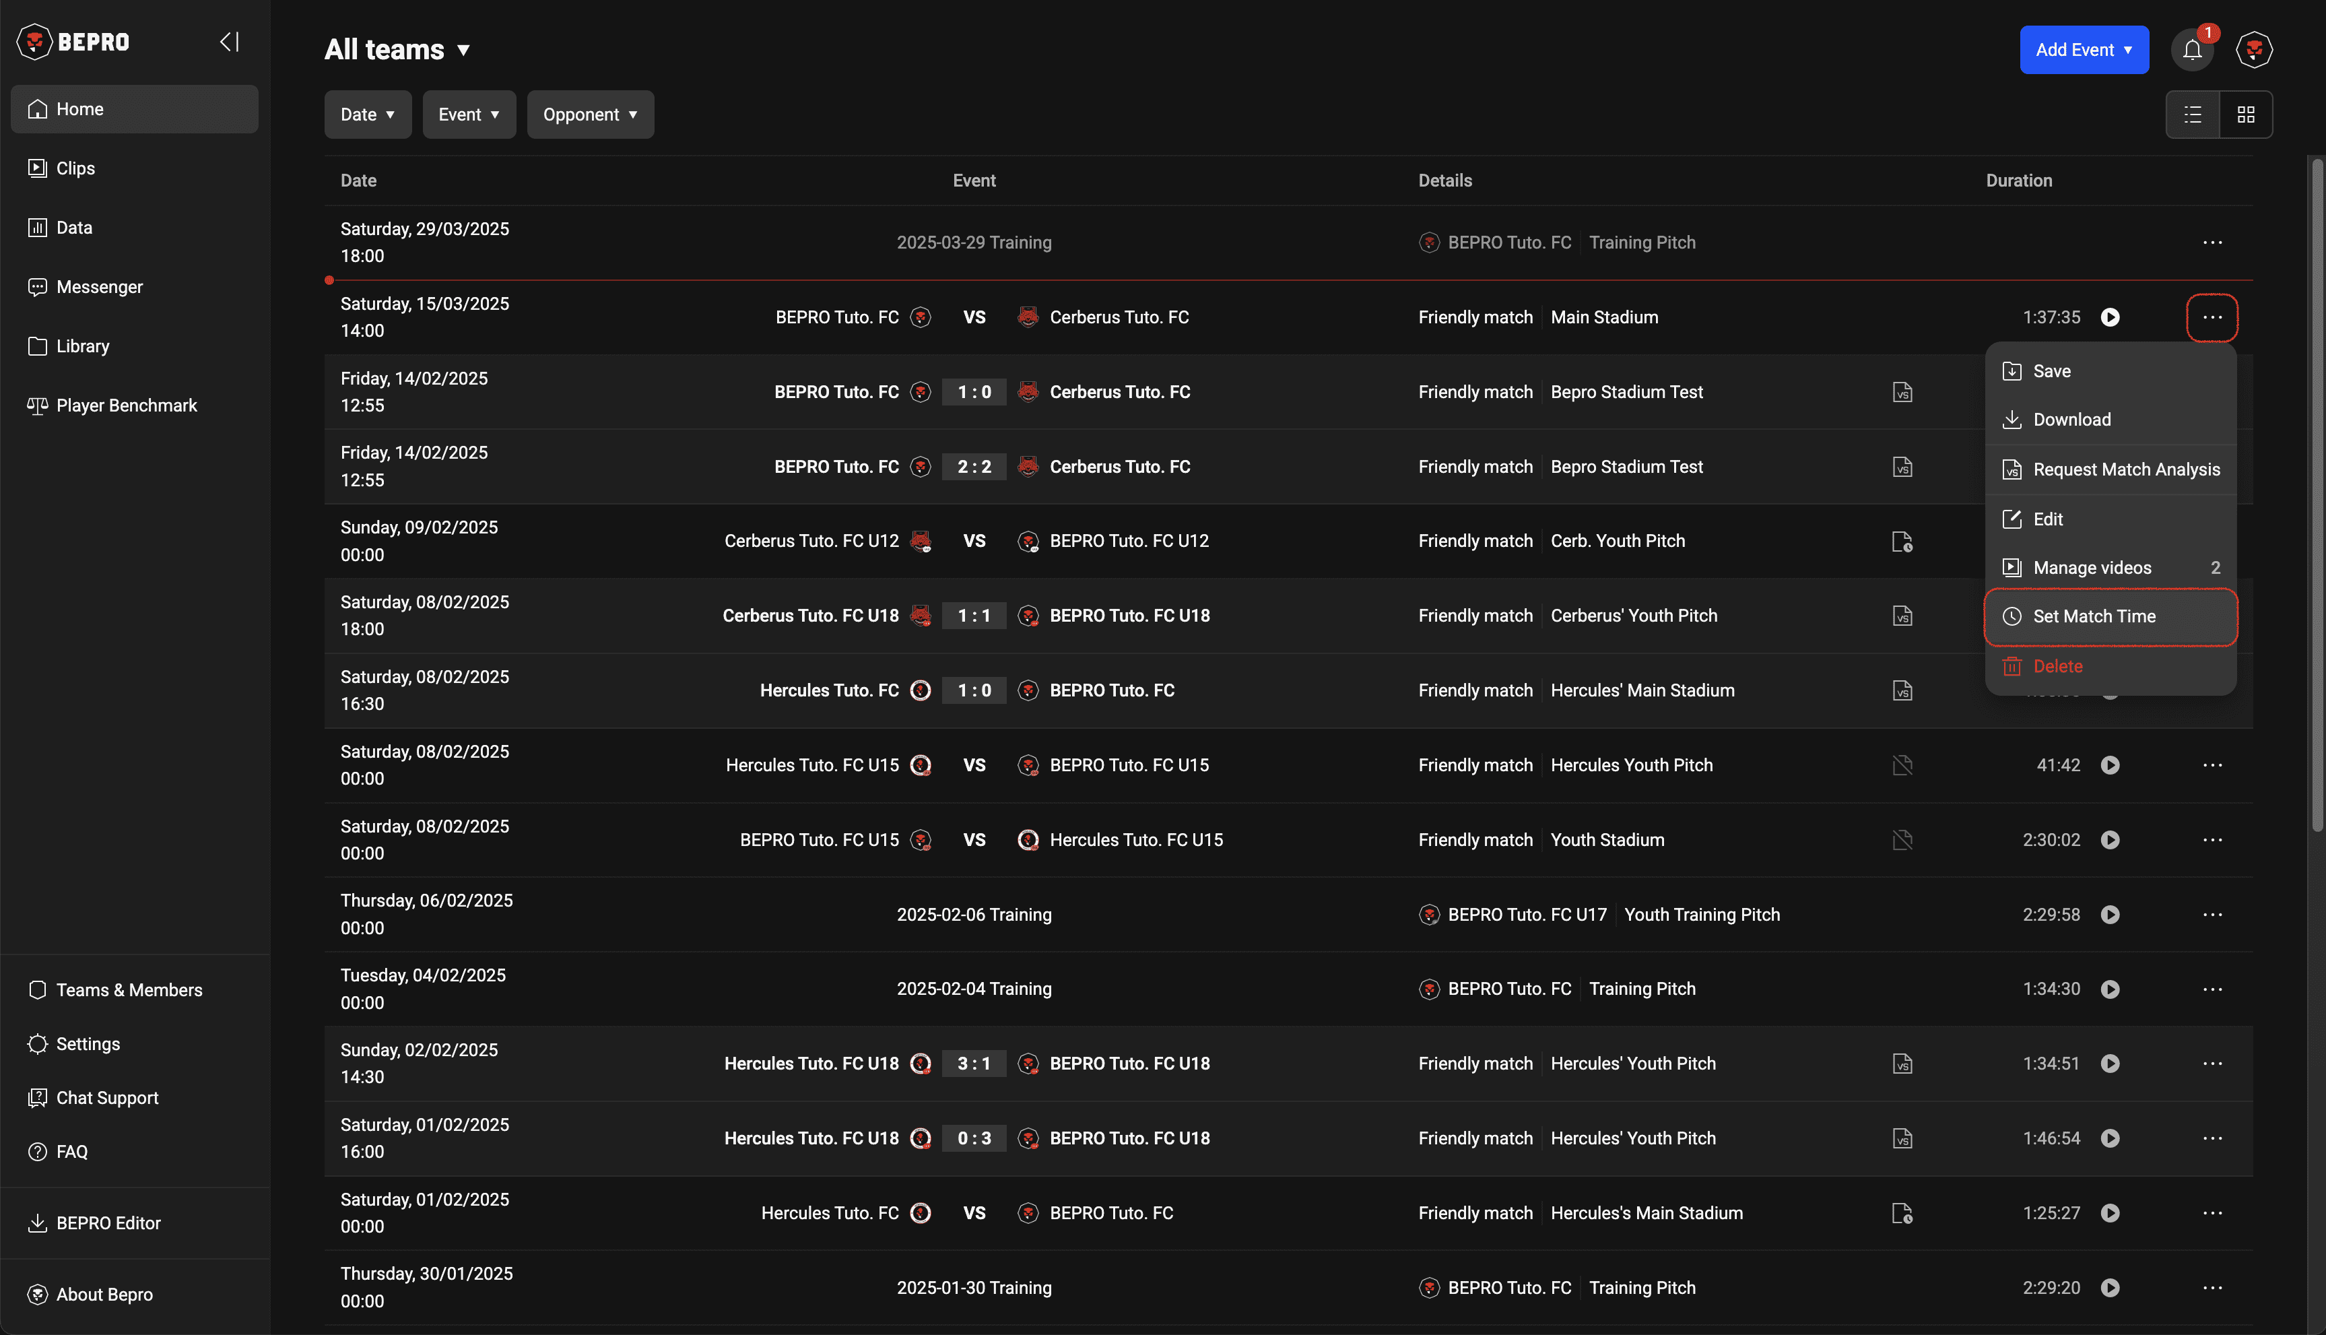Play the 2025-02-06 Training video
The width and height of the screenshot is (2326, 1335).
[x=2110, y=915]
